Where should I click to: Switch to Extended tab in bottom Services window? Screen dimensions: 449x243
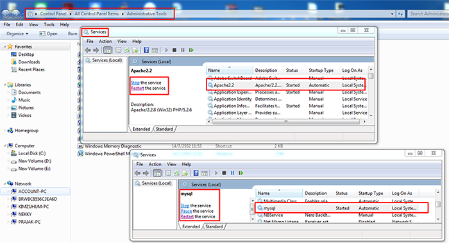pos(191,227)
